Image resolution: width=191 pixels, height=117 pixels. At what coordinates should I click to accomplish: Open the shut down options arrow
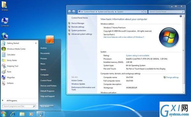[x=52, y=106]
